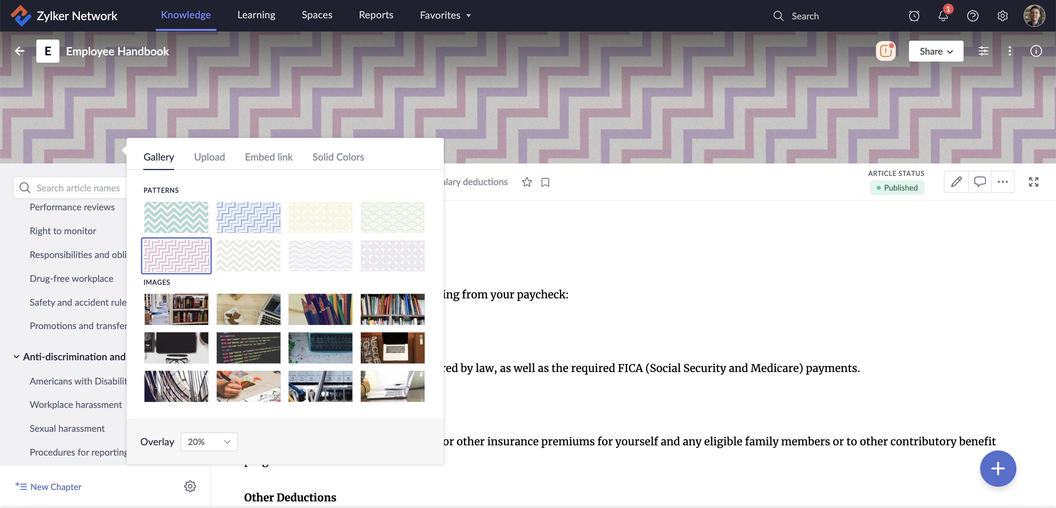
Task: Click the manual info icon
Action: click(1036, 51)
